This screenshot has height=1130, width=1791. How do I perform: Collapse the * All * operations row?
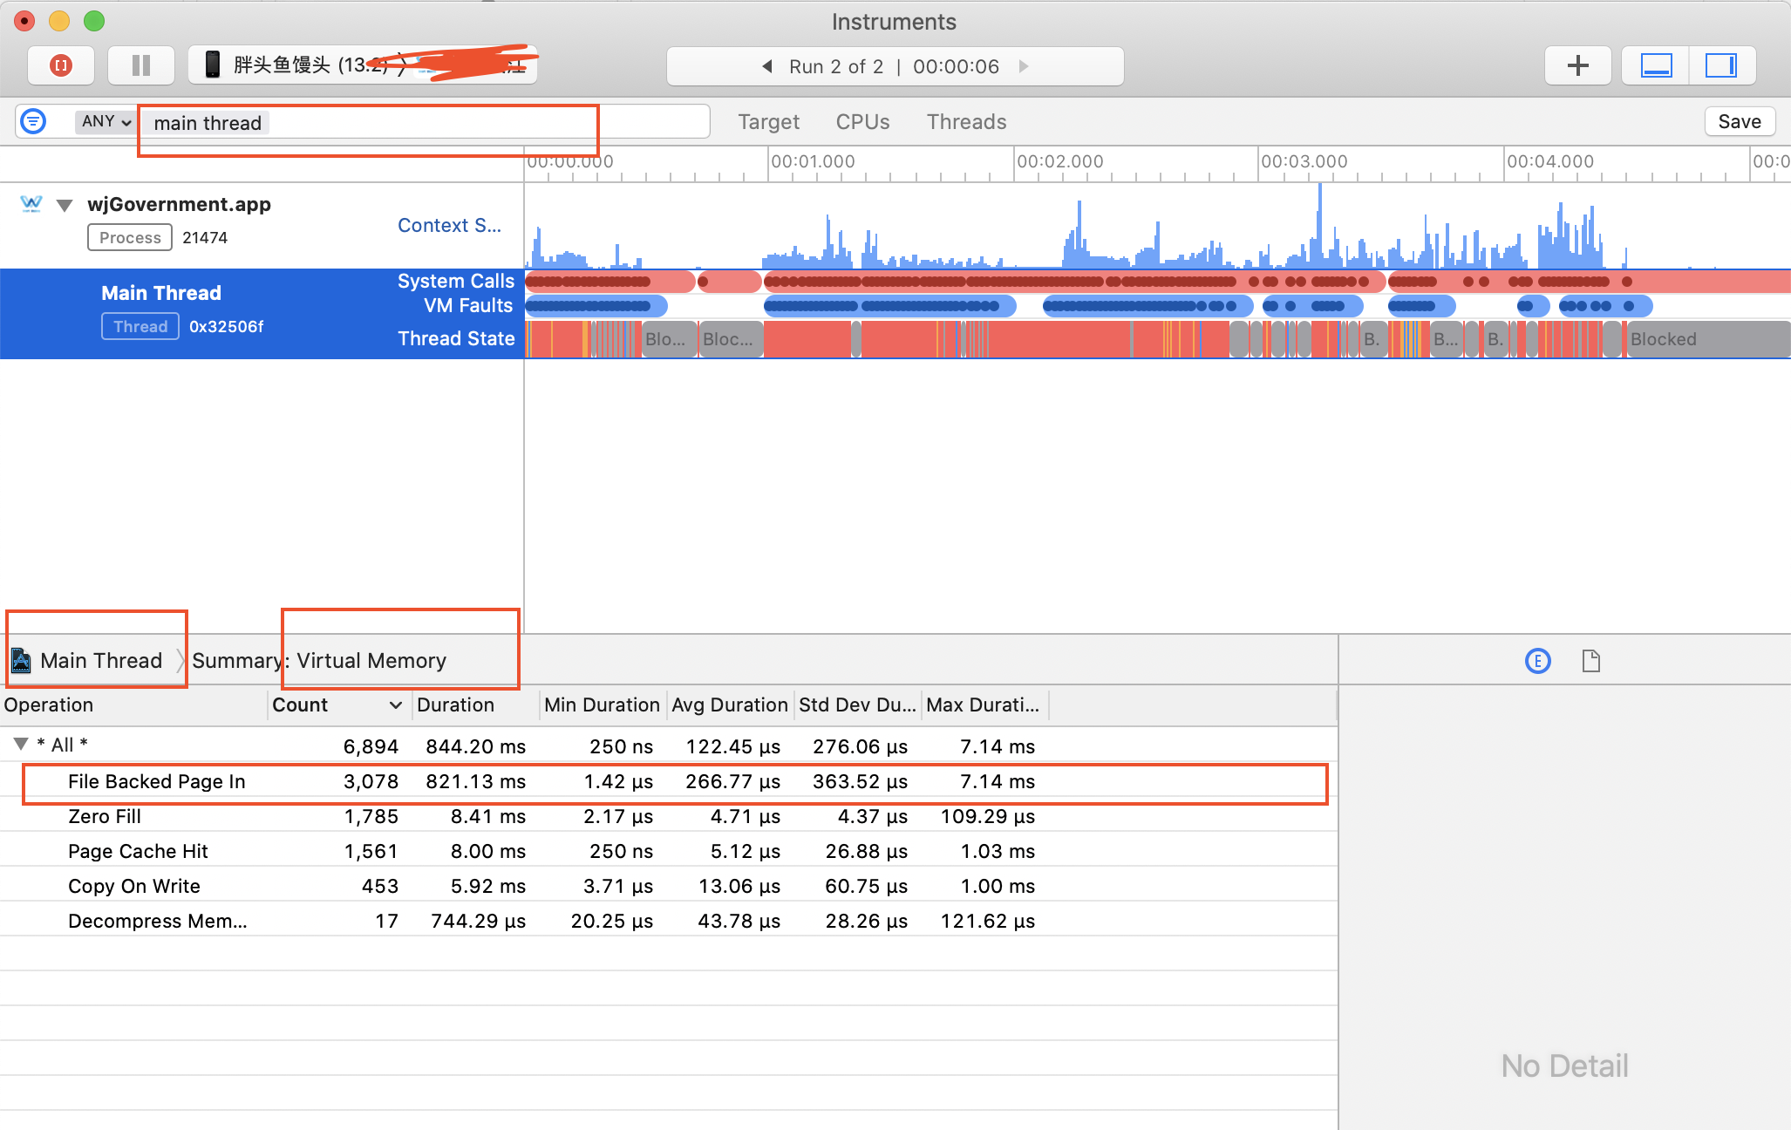coord(20,744)
